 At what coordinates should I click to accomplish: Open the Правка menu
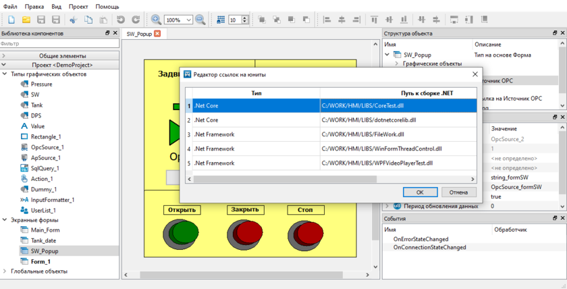pyautogui.click(x=34, y=6)
